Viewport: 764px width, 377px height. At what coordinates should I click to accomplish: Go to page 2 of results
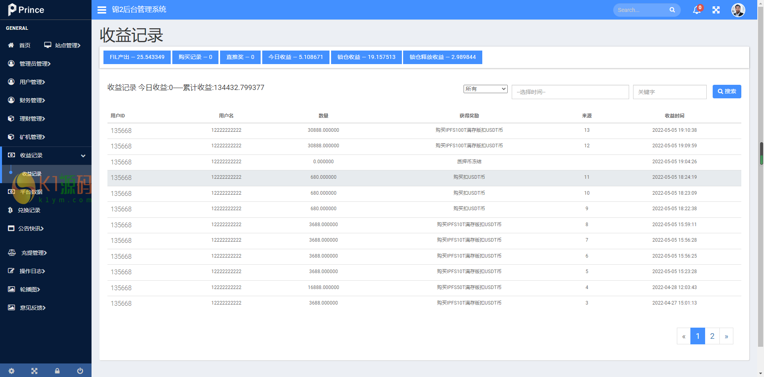click(712, 336)
